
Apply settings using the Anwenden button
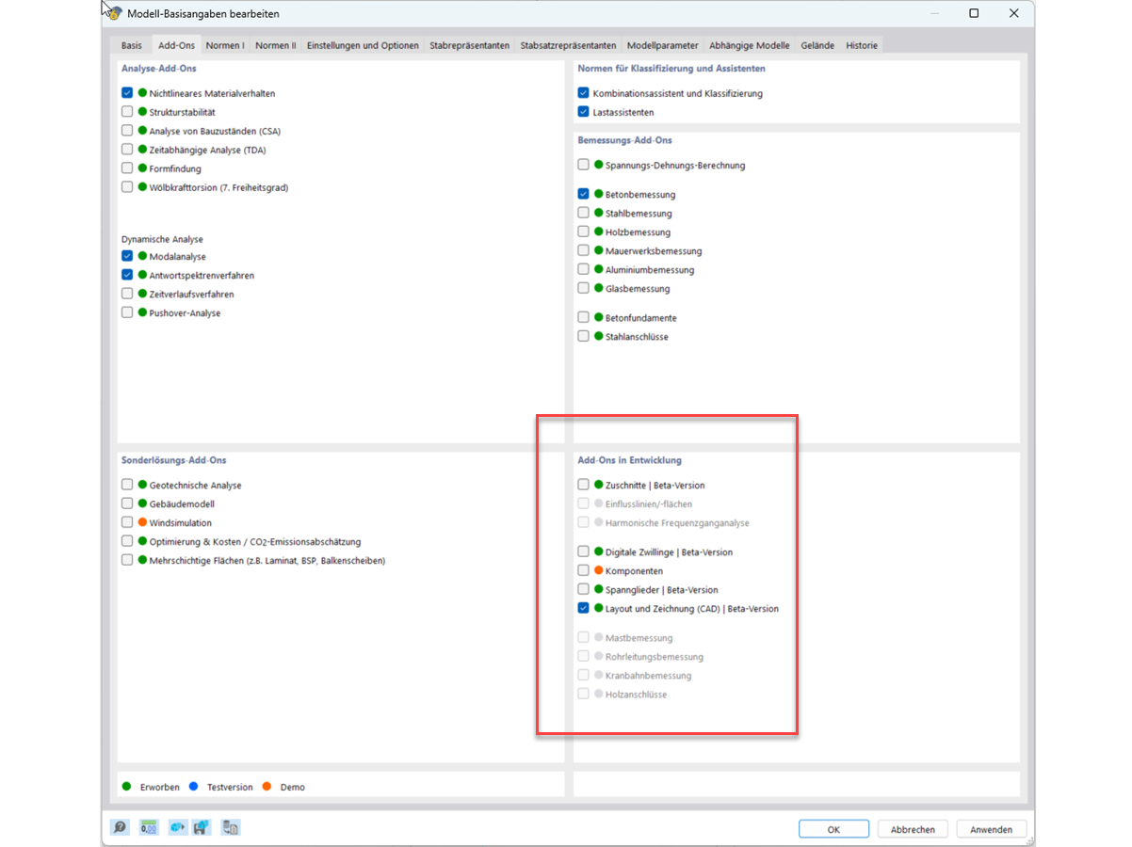991,828
